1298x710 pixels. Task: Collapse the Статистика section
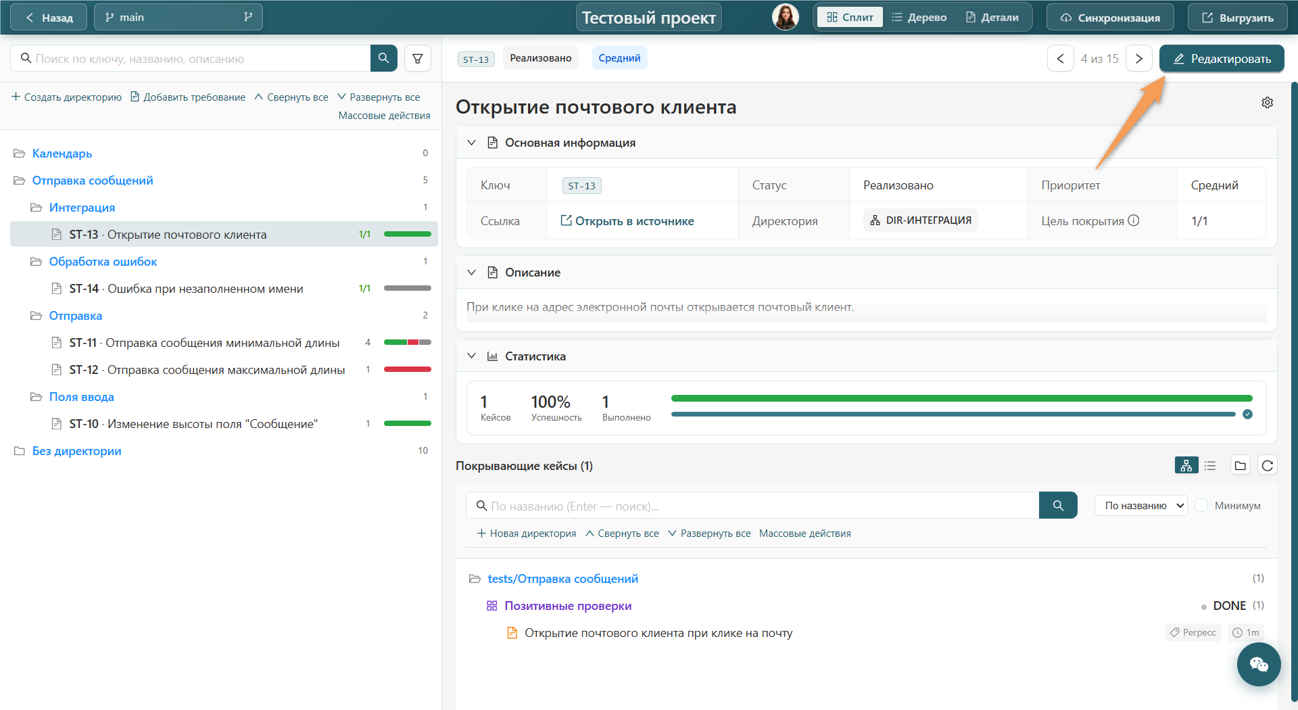pos(472,356)
